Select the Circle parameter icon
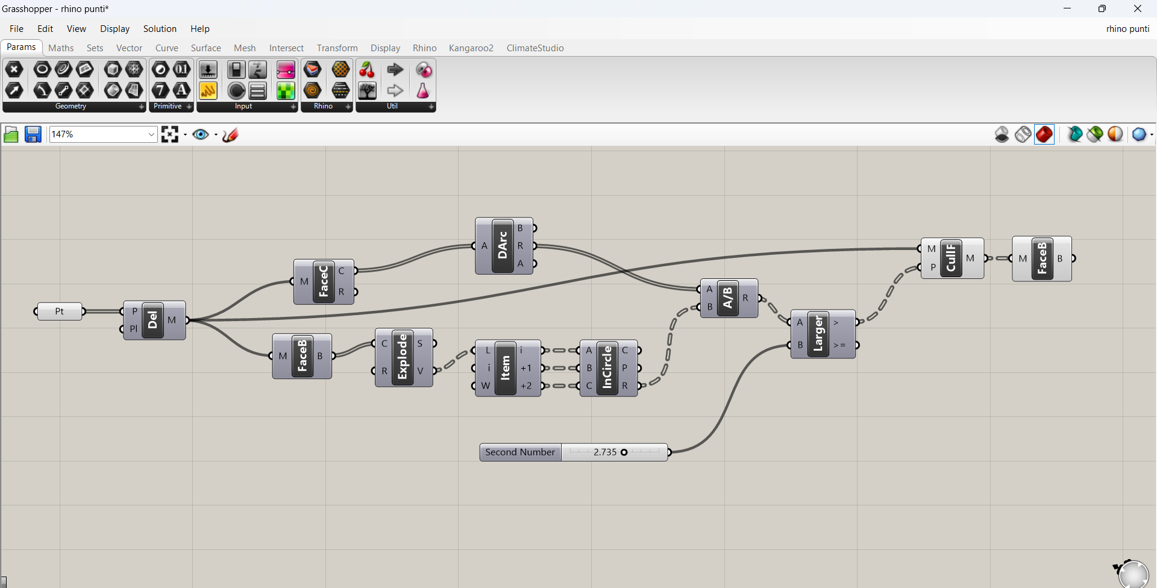This screenshot has height=588, width=1157. point(42,69)
